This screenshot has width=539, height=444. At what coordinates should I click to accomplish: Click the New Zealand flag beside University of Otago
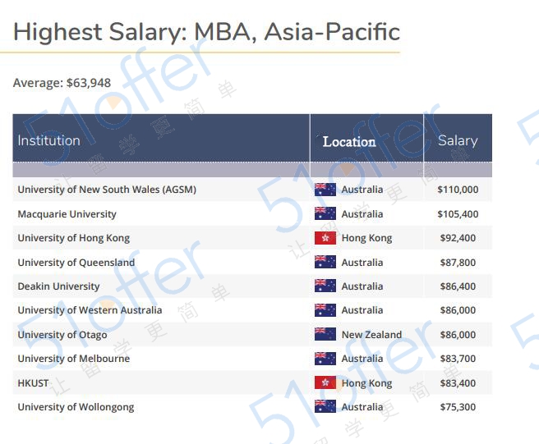click(325, 335)
